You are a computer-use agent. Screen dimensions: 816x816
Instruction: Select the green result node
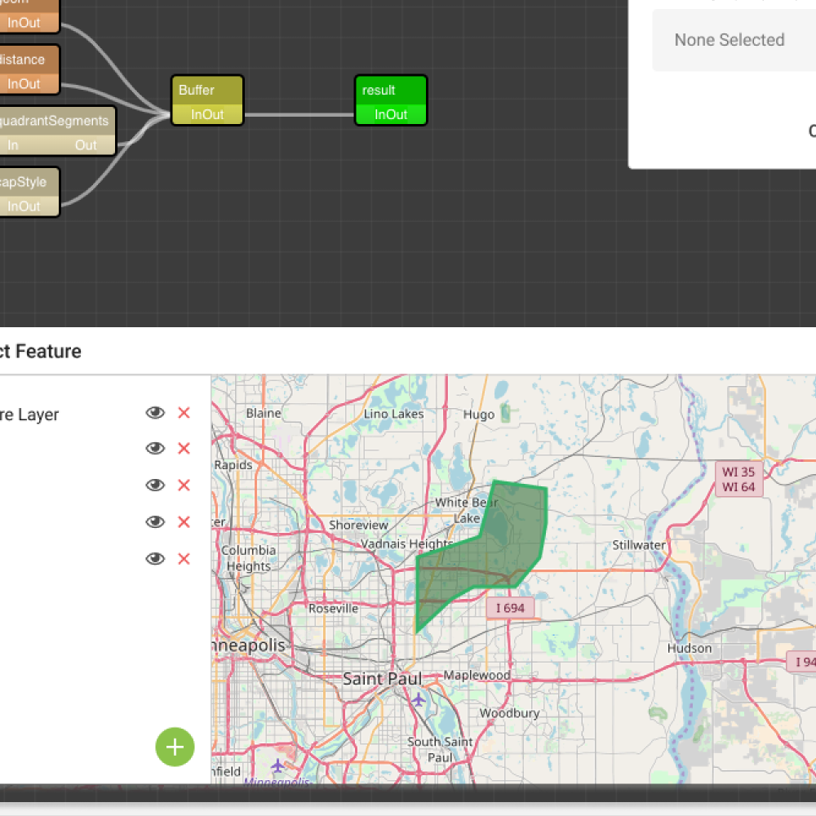point(390,90)
